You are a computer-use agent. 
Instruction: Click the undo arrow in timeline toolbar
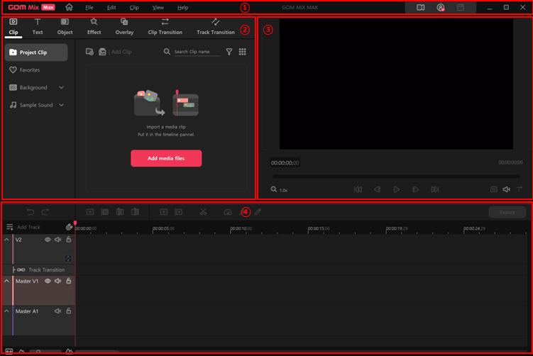pyautogui.click(x=31, y=211)
